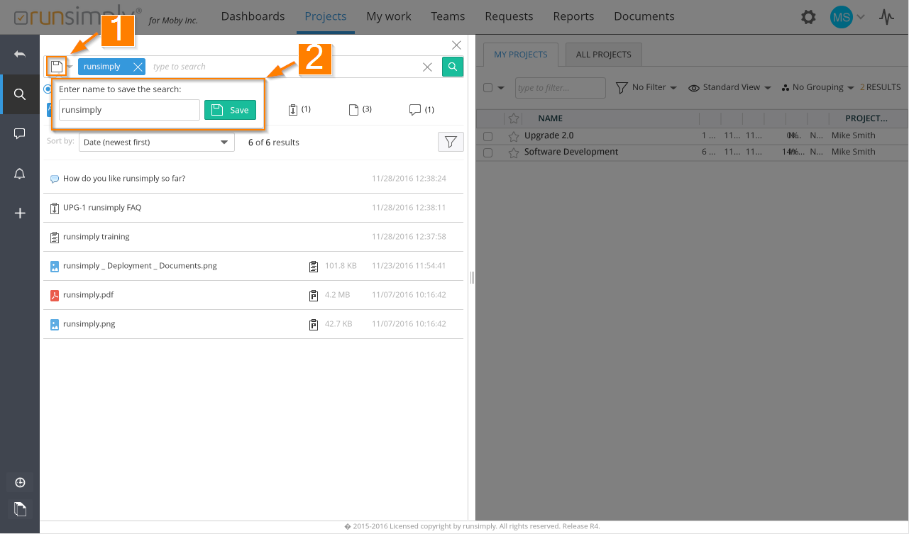Open the comments icon in left sidebar
Screen dimensions: 909x534
tap(20, 133)
